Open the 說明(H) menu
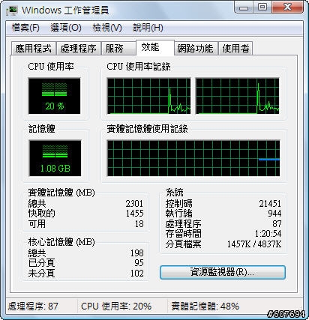The width and height of the screenshot is (309, 320). 148,28
